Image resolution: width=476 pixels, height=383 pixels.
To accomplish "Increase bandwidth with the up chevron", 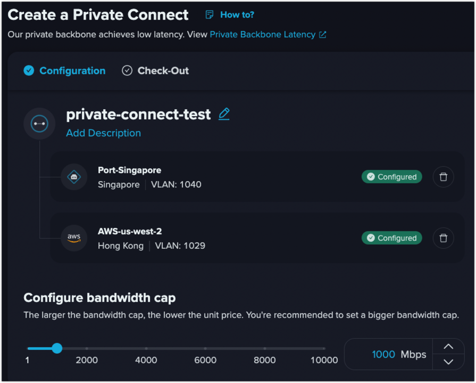I will click(448, 347).
